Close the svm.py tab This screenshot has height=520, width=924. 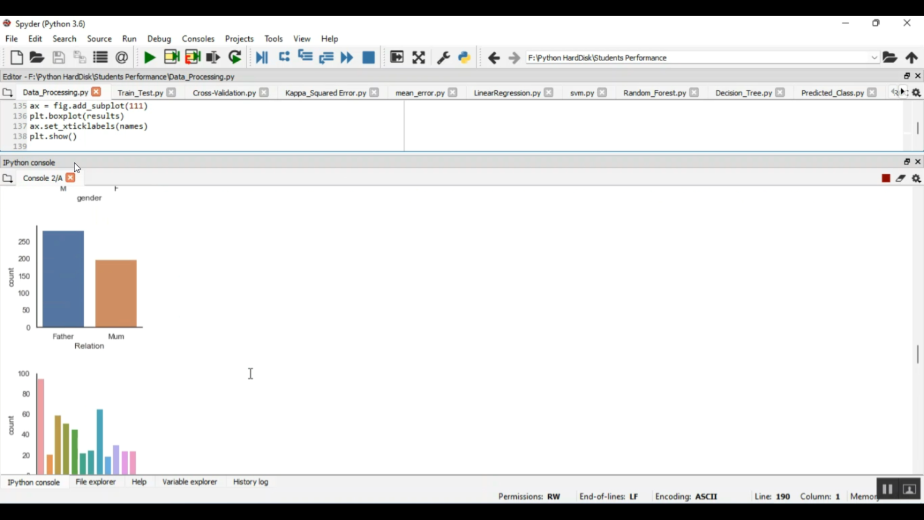602,92
